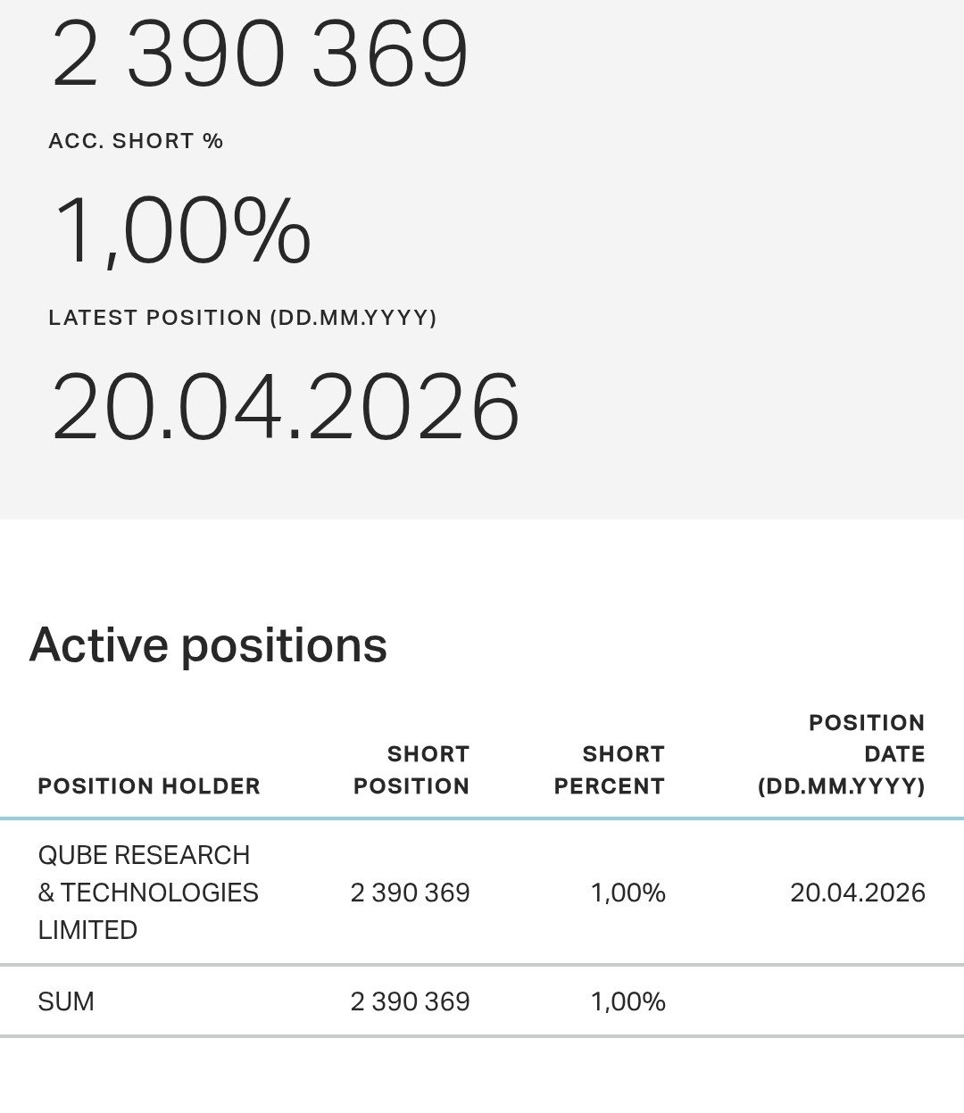Sort by the POSITION HOLDER column header
The width and height of the screenshot is (964, 1113).
tap(149, 786)
